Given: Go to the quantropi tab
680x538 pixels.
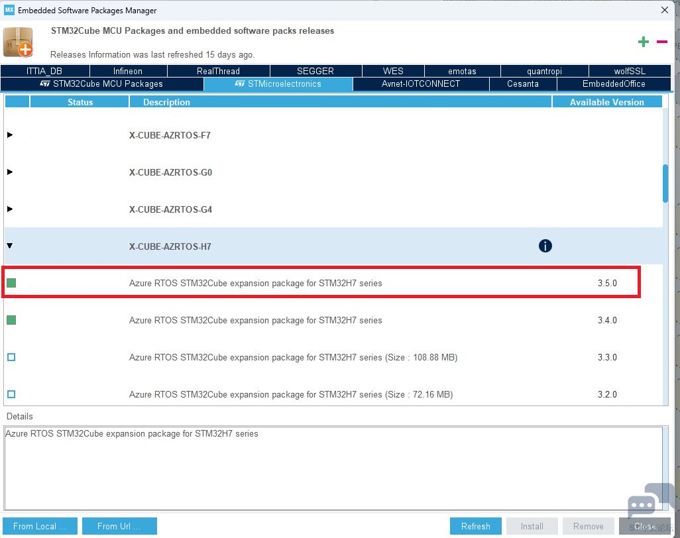Looking at the screenshot, I should (544, 71).
